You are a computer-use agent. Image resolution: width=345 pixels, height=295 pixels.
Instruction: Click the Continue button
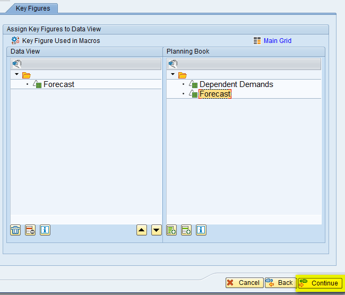[320, 283]
